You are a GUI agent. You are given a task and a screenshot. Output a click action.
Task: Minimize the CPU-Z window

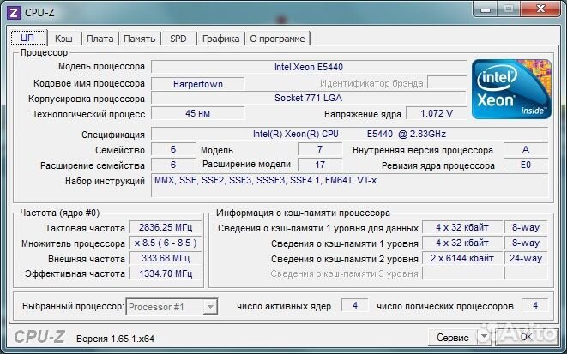pos(486,9)
